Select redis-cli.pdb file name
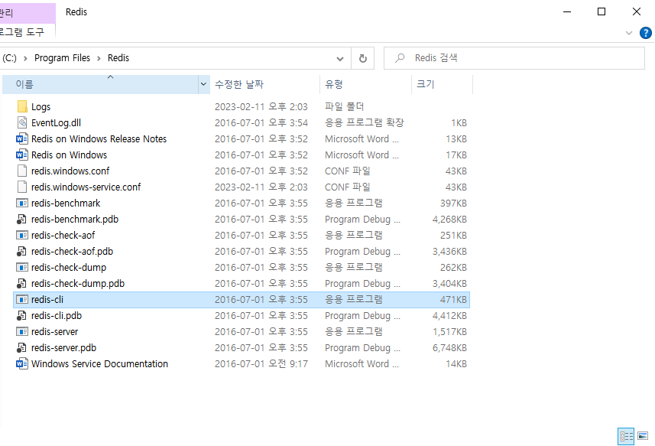655x446 pixels. point(57,316)
